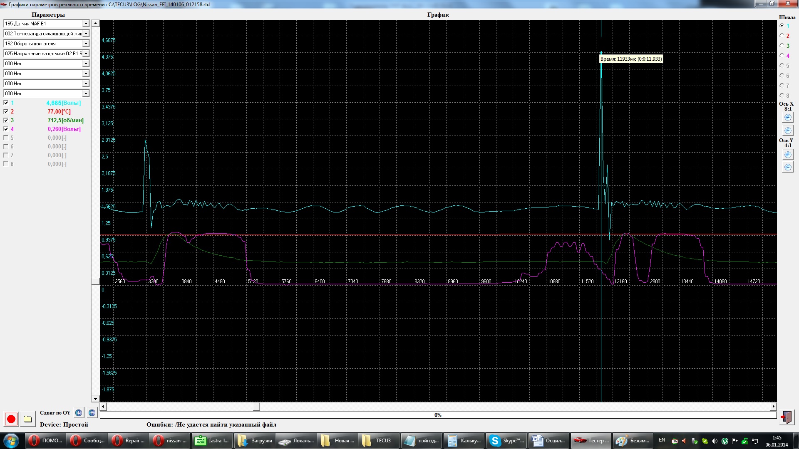
Task: Toggle channel 4 voltage checkbox
Action: click(x=6, y=129)
